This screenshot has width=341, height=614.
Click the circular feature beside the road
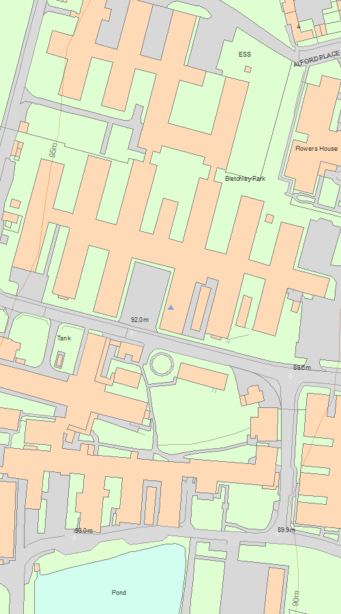pyautogui.click(x=162, y=364)
